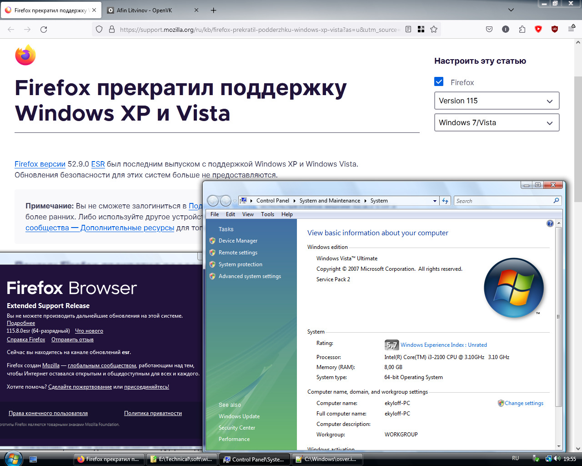
Task: Click the red shield extension icon
Action: 538,29
